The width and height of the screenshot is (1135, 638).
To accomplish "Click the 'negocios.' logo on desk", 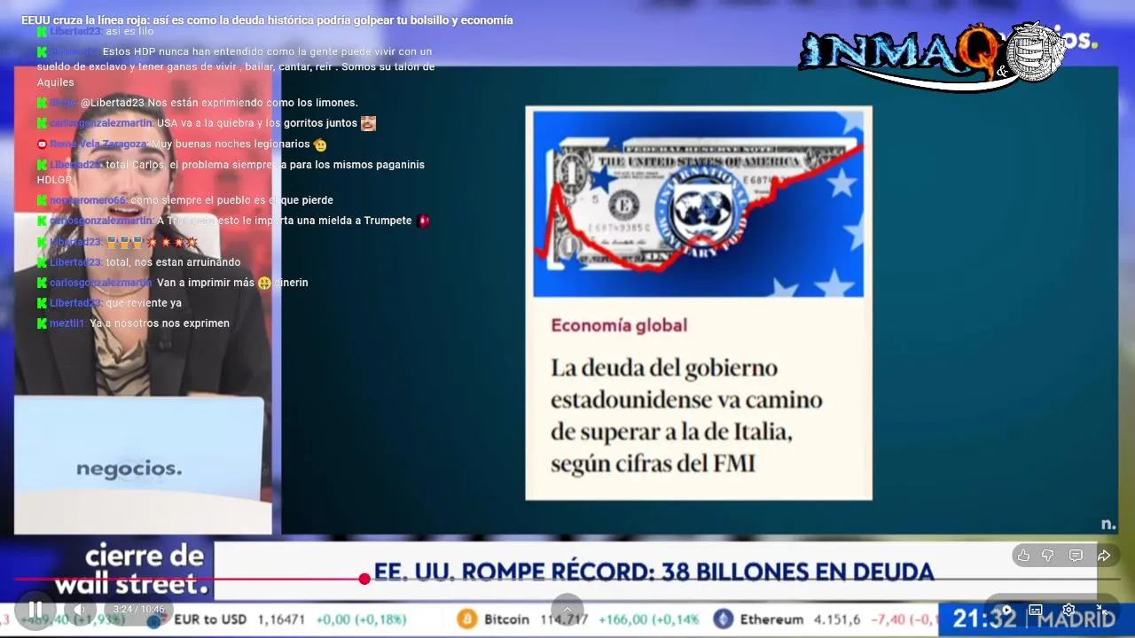I will 129,469.
